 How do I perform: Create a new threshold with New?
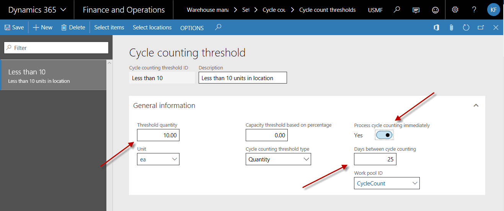[x=42, y=27]
